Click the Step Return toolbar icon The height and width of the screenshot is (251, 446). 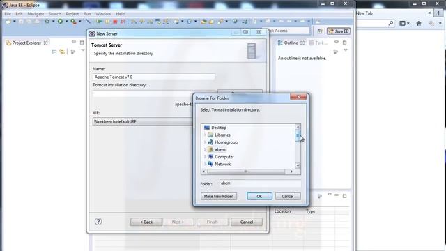tap(150, 22)
